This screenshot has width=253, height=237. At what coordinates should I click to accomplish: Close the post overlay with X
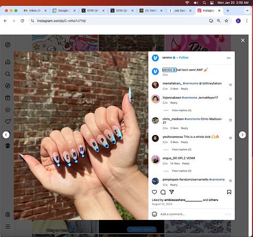[243, 41]
